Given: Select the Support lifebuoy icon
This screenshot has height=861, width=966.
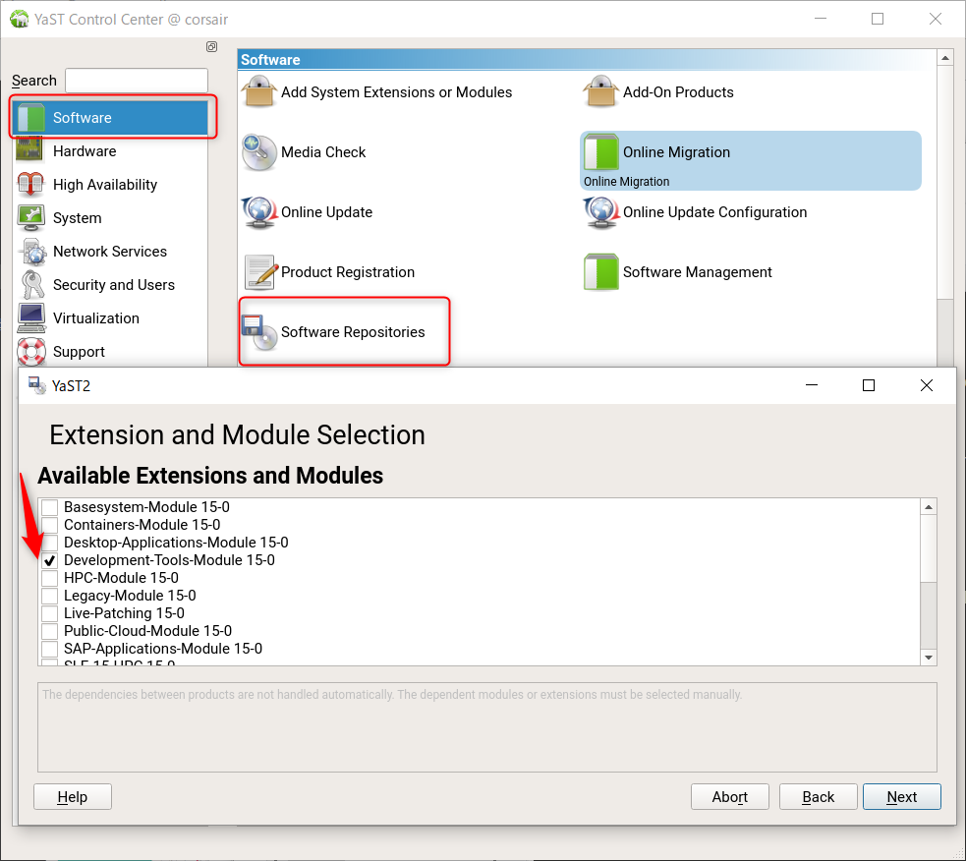Looking at the screenshot, I should coord(31,351).
